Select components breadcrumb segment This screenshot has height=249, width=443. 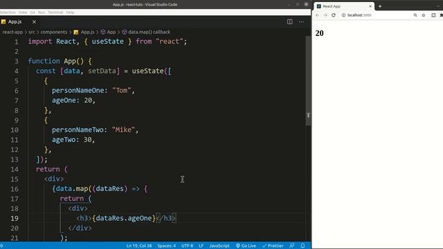coord(54,33)
